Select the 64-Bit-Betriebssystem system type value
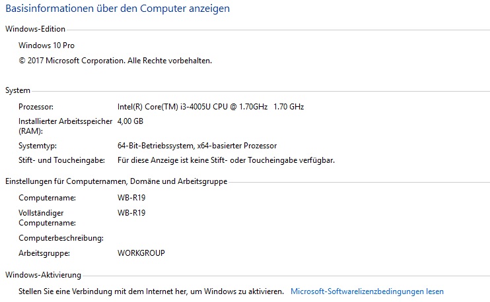490x302 pixels. point(197,146)
